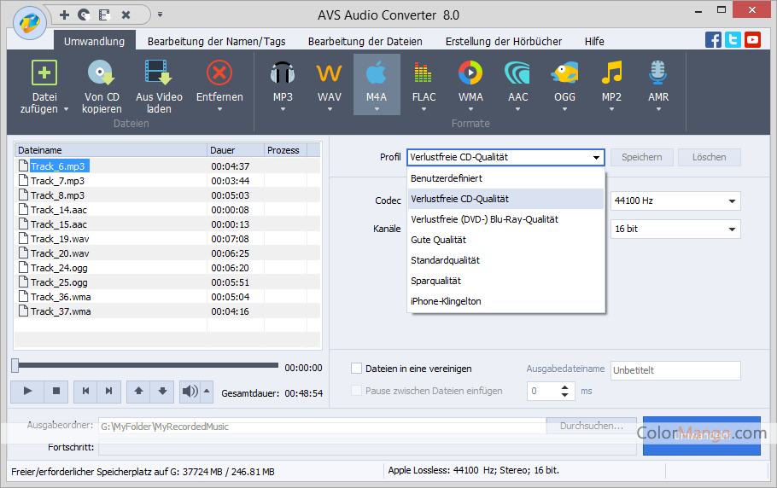Click the load-from-video quick access icon

click(x=104, y=15)
